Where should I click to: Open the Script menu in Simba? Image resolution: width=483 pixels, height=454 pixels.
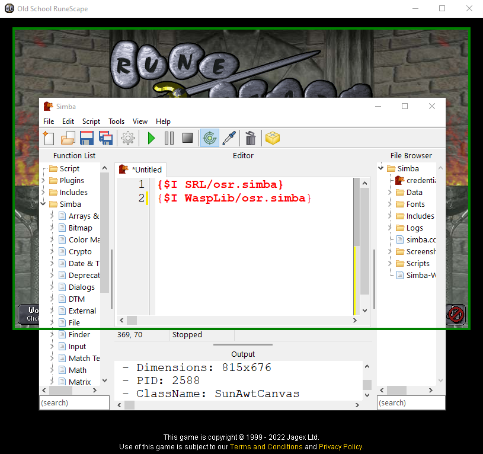pyautogui.click(x=91, y=122)
